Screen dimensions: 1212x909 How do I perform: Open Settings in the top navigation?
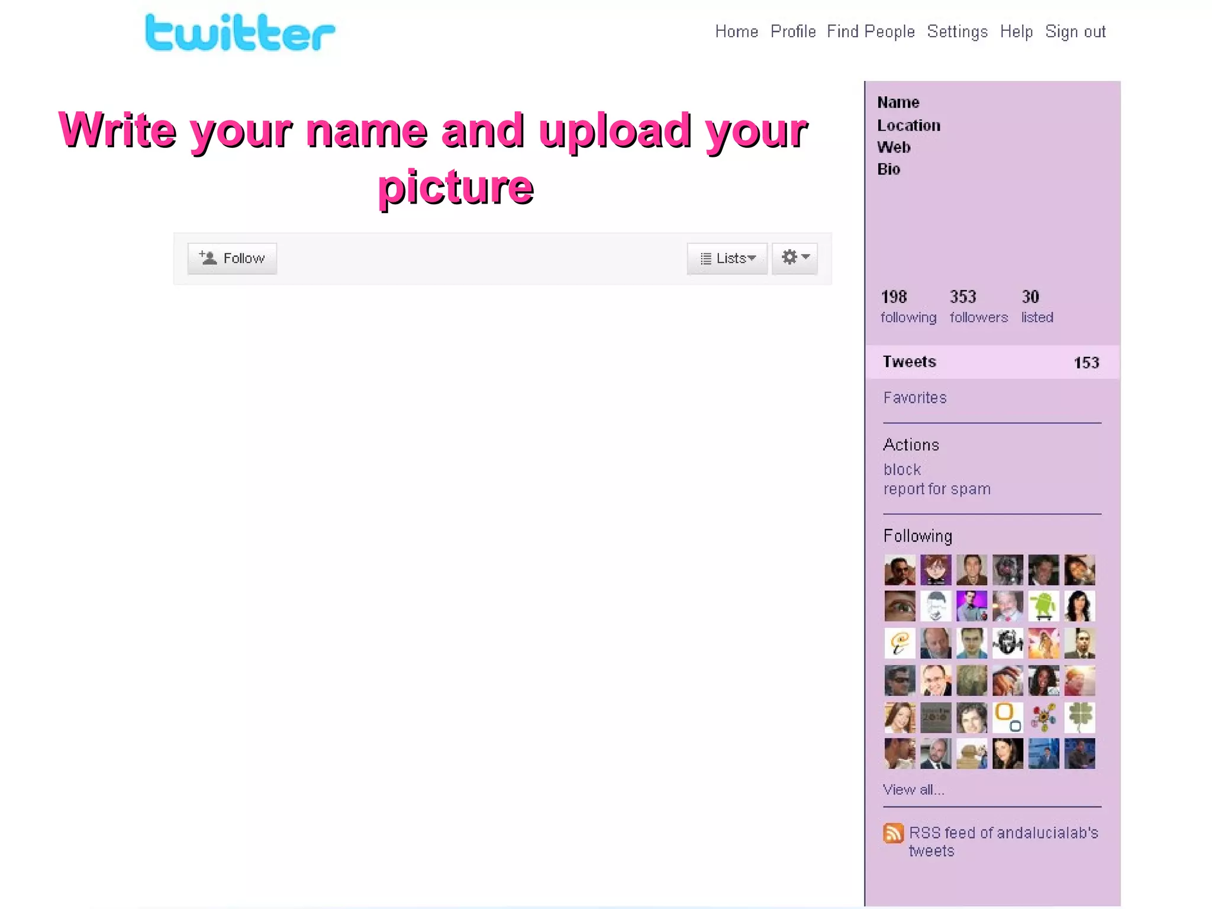pyautogui.click(x=957, y=31)
